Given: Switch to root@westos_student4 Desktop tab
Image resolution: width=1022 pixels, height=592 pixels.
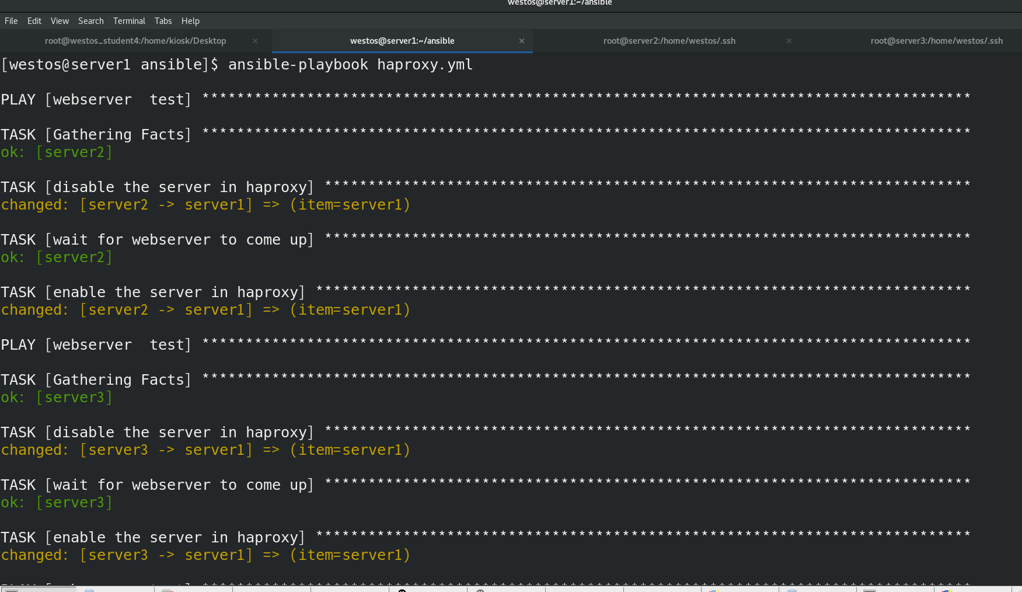Looking at the screenshot, I should [135, 41].
